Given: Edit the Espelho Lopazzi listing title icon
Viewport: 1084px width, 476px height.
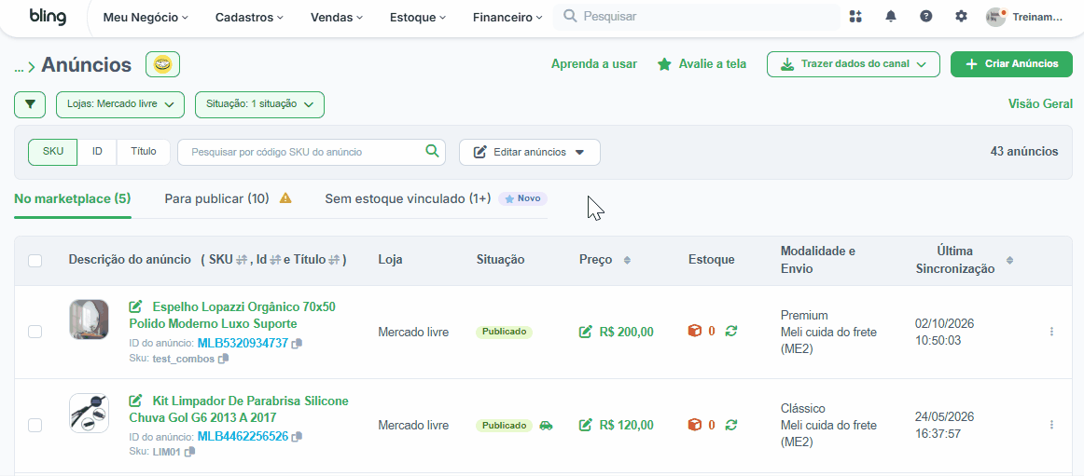Looking at the screenshot, I should coord(136,306).
